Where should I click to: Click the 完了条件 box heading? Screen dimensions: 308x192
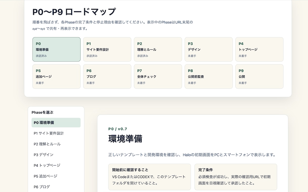(206, 170)
